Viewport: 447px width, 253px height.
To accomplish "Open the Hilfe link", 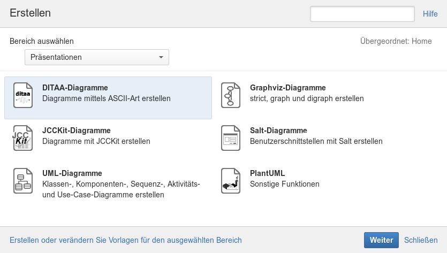I will point(430,14).
